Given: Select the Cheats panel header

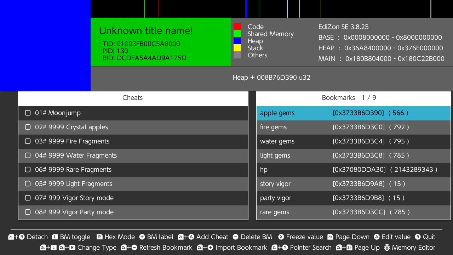Looking at the screenshot, I should [x=133, y=98].
